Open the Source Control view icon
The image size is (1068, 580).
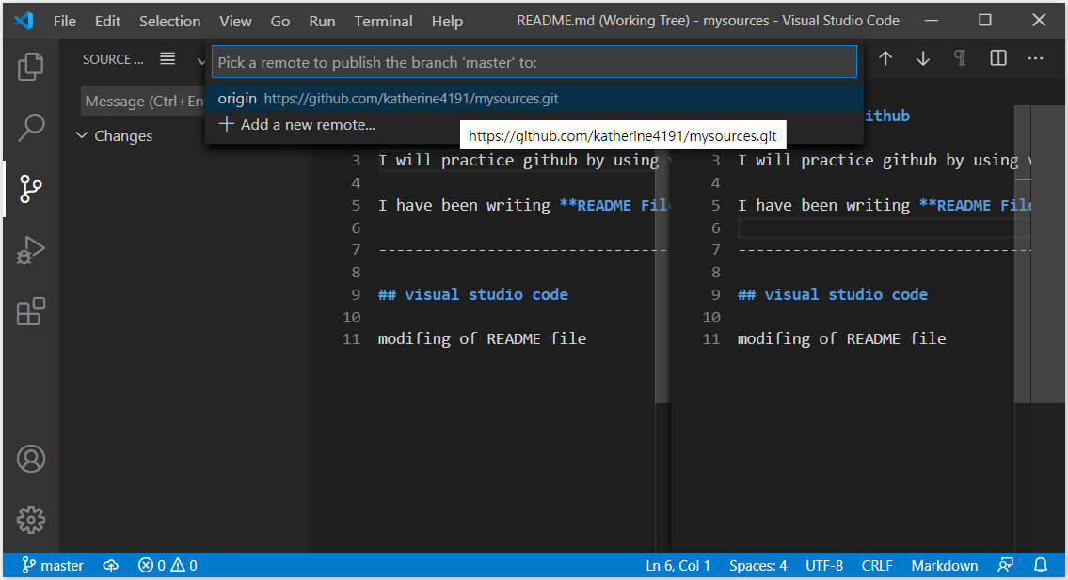pos(31,189)
